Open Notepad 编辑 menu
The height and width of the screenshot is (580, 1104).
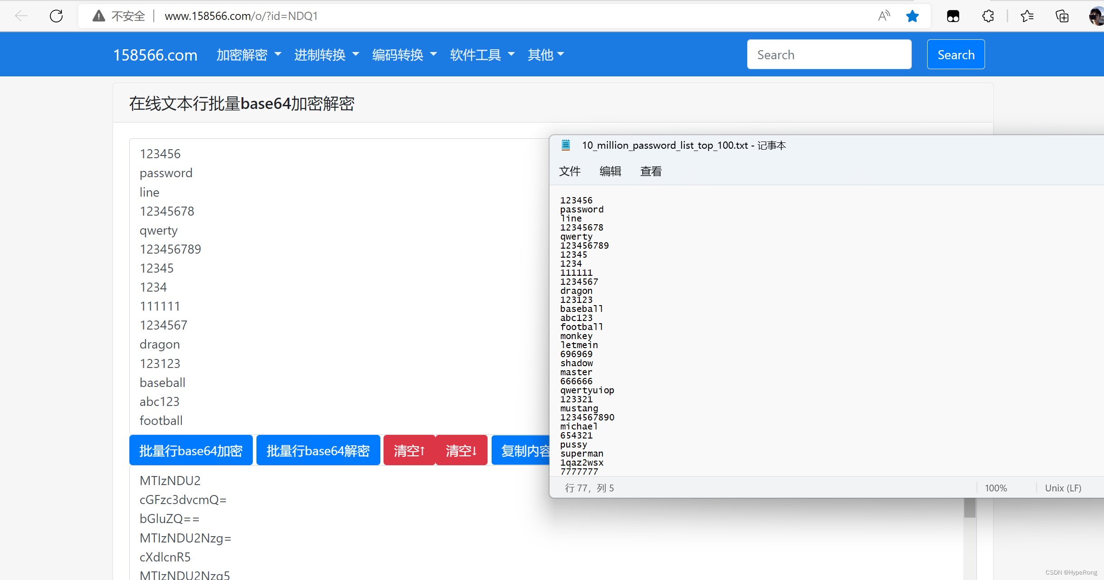610,171
